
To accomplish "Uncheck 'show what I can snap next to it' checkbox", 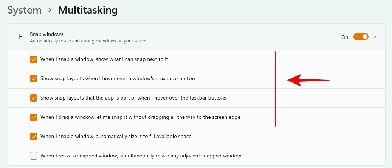I will tap(34, 59).
